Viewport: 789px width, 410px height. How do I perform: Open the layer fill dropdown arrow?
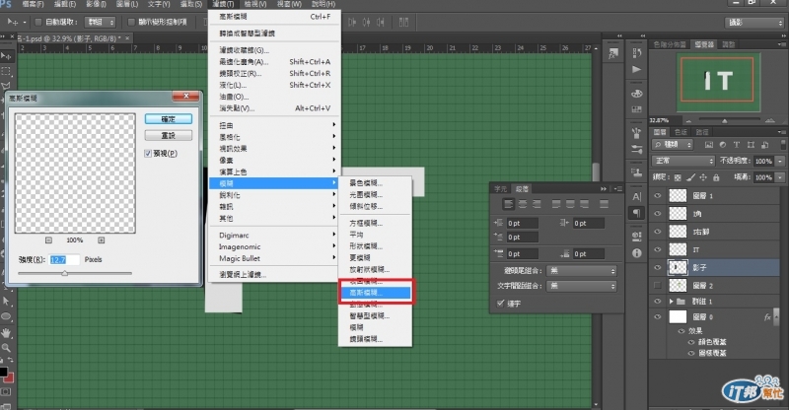(780, 177)
